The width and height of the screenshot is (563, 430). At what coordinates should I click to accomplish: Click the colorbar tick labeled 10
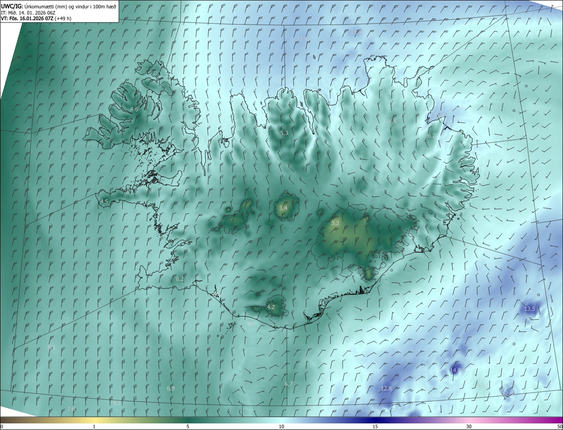[x=281, y=427]
